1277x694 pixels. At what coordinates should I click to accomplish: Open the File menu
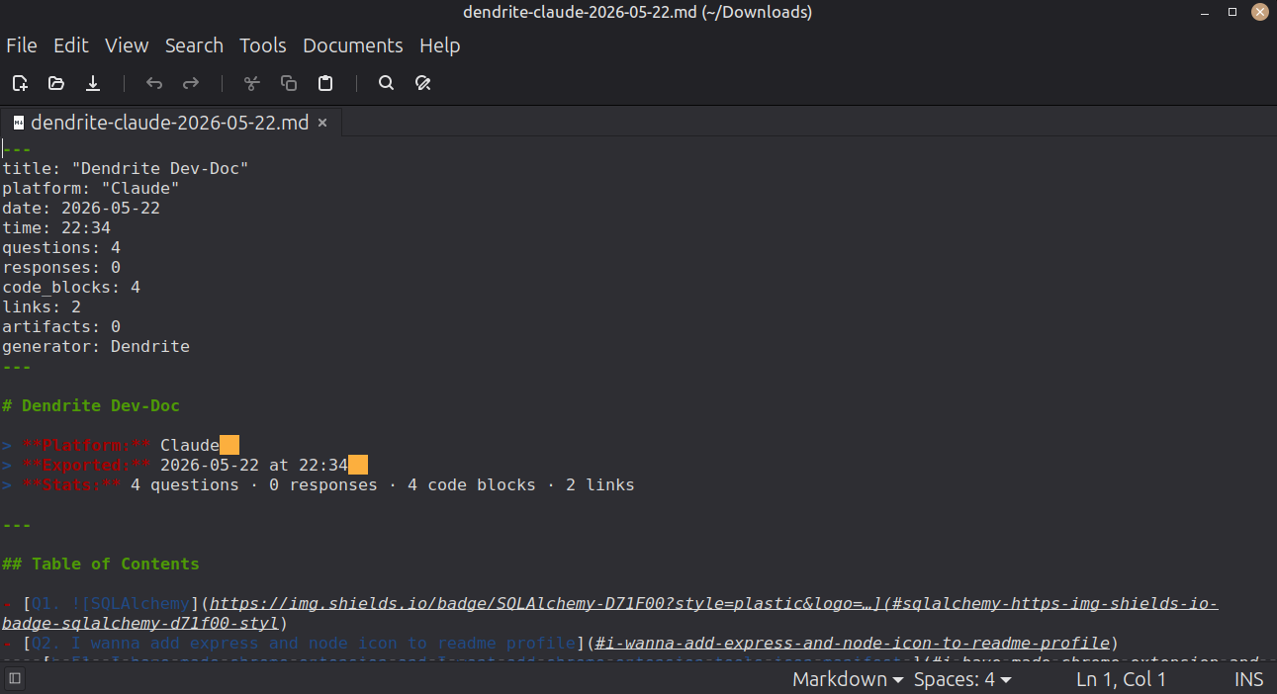pos(22,45)
